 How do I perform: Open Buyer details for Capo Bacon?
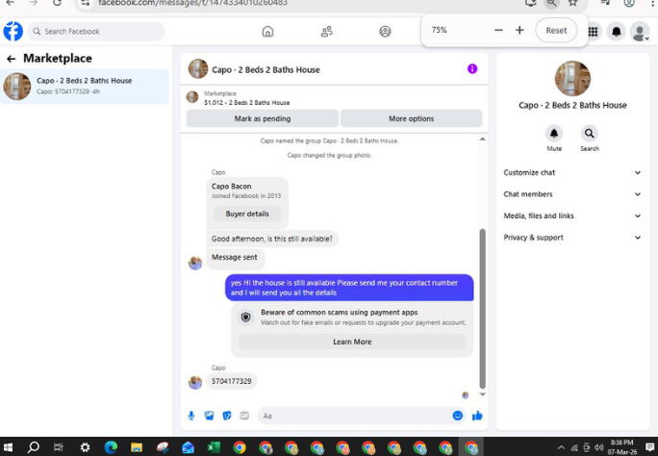click(247, 214)
